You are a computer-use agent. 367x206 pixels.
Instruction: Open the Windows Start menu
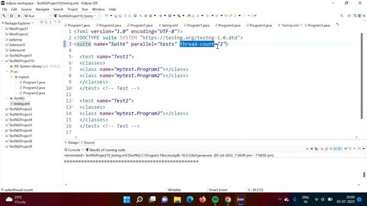click(127, 200)
